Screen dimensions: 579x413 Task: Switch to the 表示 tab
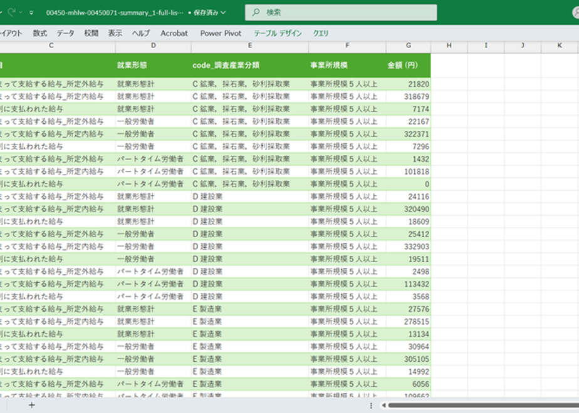tap(115, 33)
